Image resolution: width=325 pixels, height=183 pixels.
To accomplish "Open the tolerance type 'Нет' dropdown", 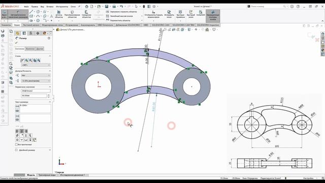I will 36,75.
